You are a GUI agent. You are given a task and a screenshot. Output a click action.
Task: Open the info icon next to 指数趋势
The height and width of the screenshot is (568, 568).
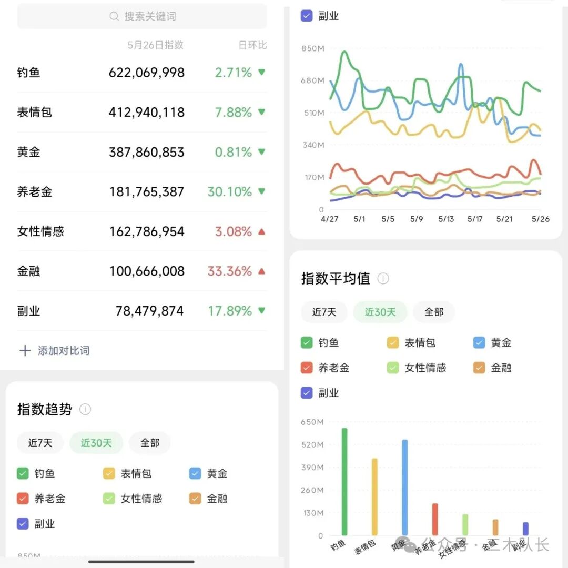pos(85,409)
